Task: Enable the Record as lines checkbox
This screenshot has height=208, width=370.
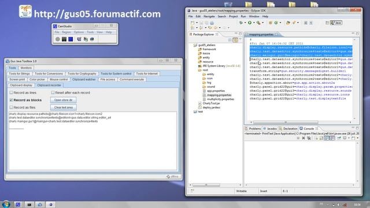Action: point(11,92)
